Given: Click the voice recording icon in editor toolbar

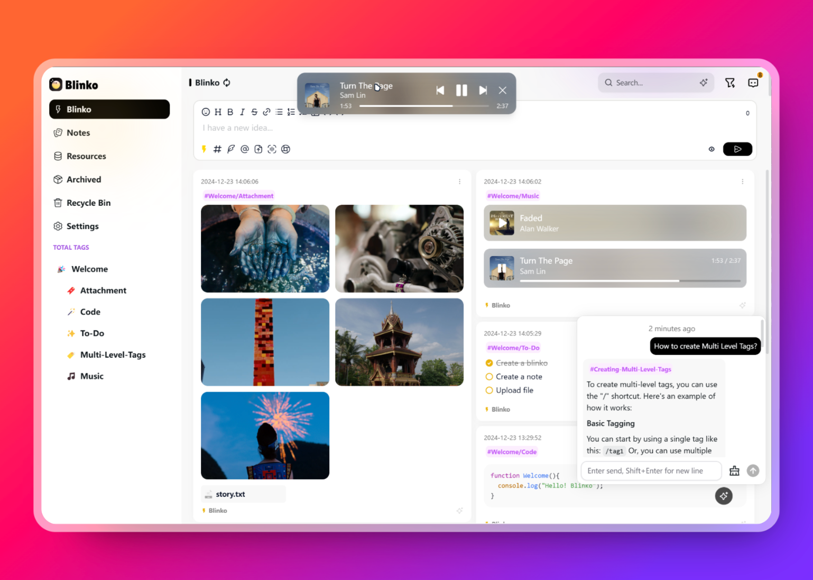Looking at the screenshot, I should [x=272, y=149].
